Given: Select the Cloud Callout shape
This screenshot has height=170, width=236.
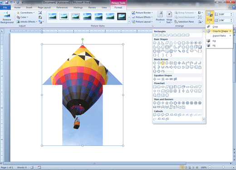Looking at the screenshot, I should coord(167,115).
